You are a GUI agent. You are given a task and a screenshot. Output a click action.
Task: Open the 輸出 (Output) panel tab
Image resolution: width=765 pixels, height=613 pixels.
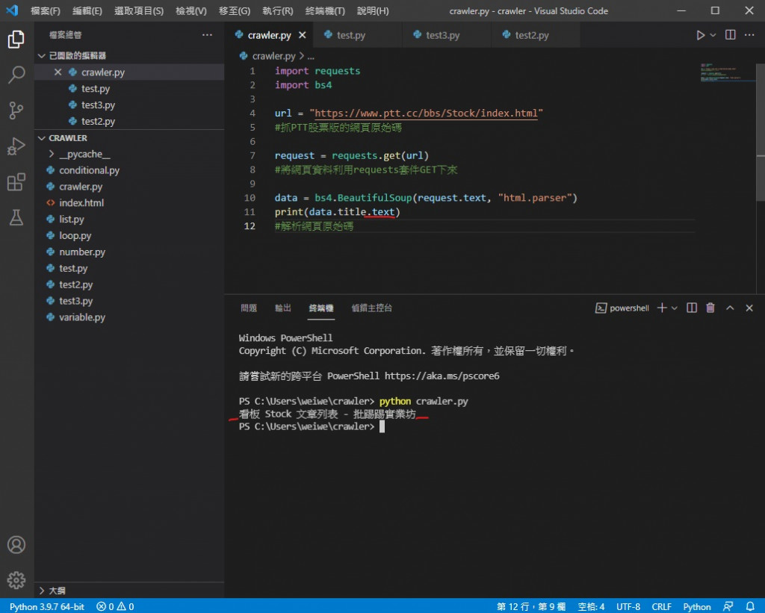[283, 308]
